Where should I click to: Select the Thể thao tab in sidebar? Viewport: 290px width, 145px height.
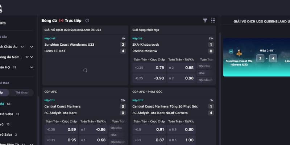tap(21, 92)
